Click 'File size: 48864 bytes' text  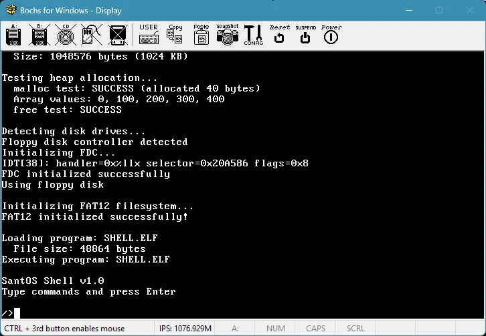pyautogui.click(x=80, y=248)
